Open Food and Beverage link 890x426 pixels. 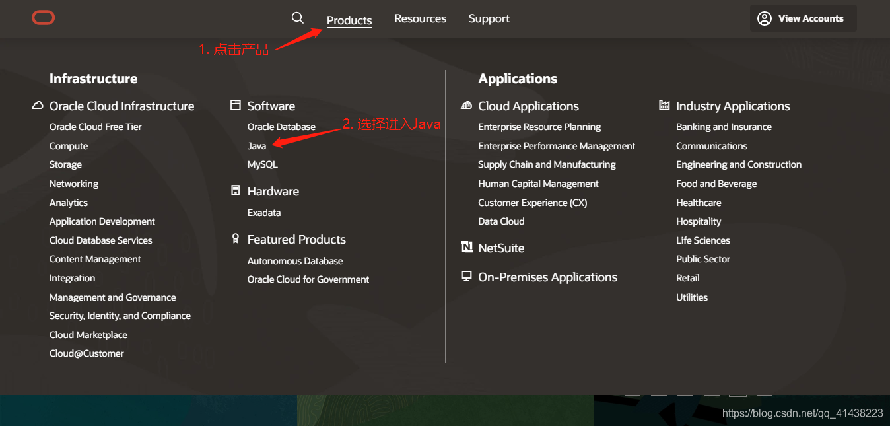tap(716, 184)
